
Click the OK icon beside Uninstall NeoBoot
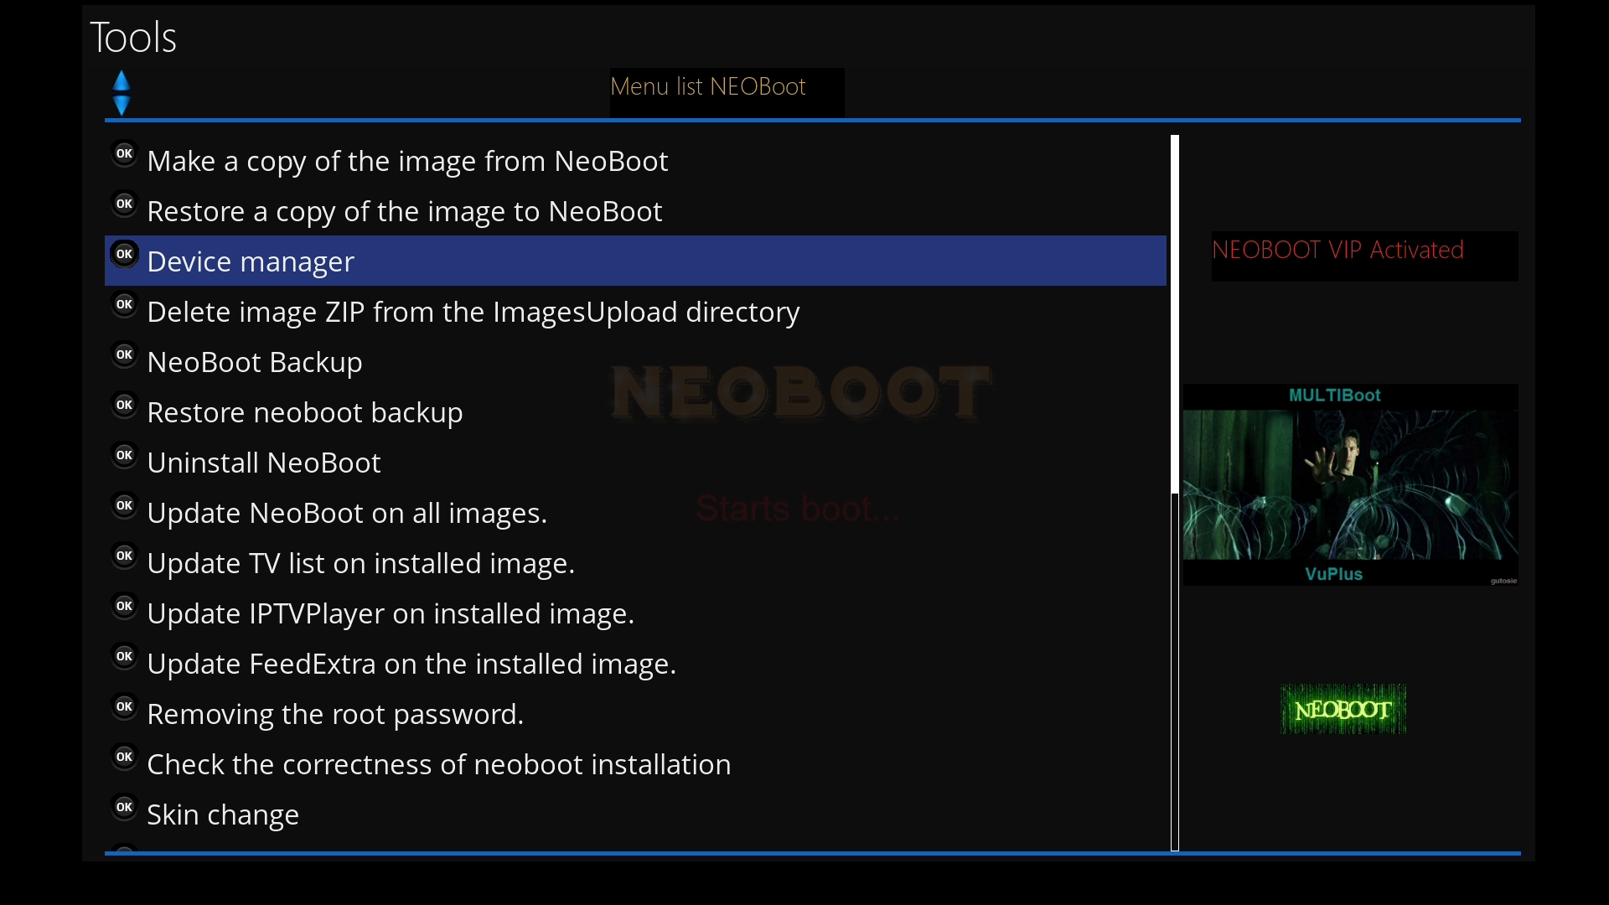(x=124, y=455)
